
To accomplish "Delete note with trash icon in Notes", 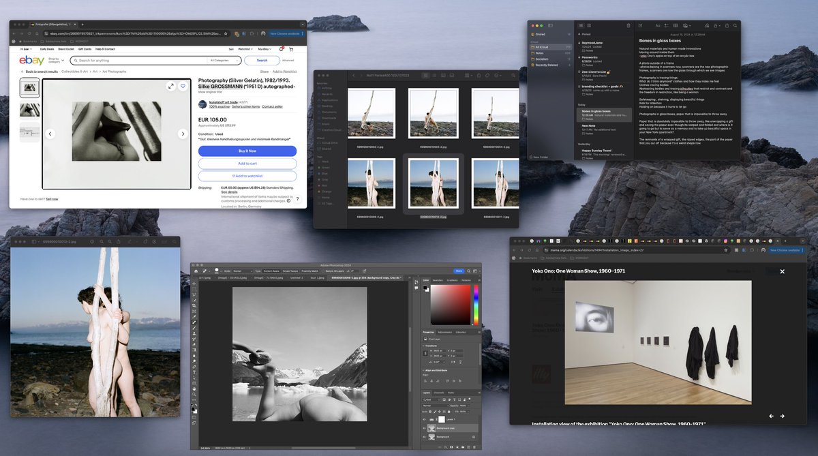I will pos(628,26).
